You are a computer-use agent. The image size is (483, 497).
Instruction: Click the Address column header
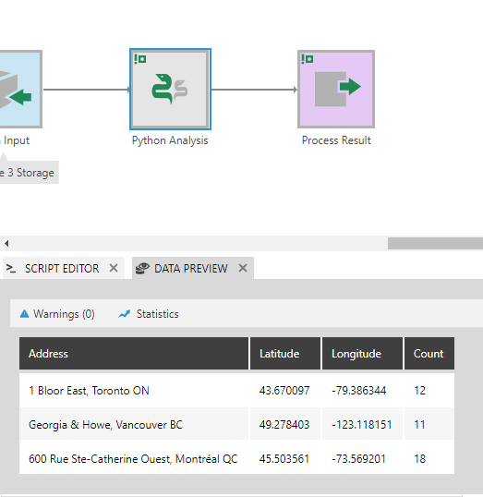[x=134, y=354]
